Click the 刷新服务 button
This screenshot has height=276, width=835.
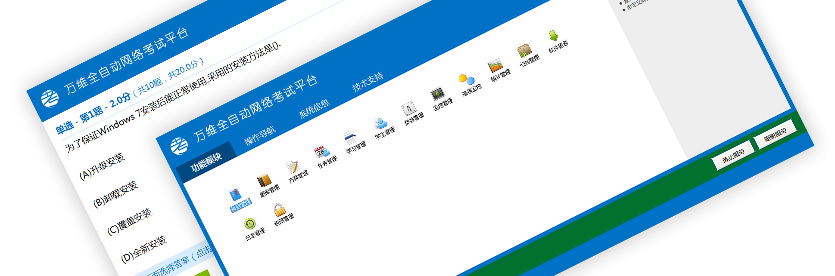775,135
